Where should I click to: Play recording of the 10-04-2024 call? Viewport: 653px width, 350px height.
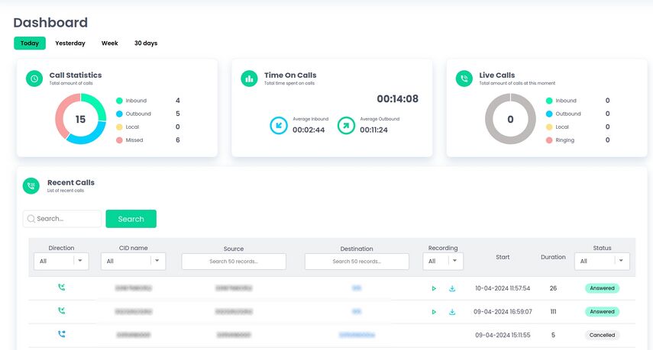[434, 289]
